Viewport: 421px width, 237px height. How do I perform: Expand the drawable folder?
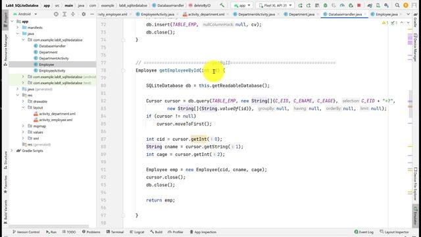coord(23,101)
